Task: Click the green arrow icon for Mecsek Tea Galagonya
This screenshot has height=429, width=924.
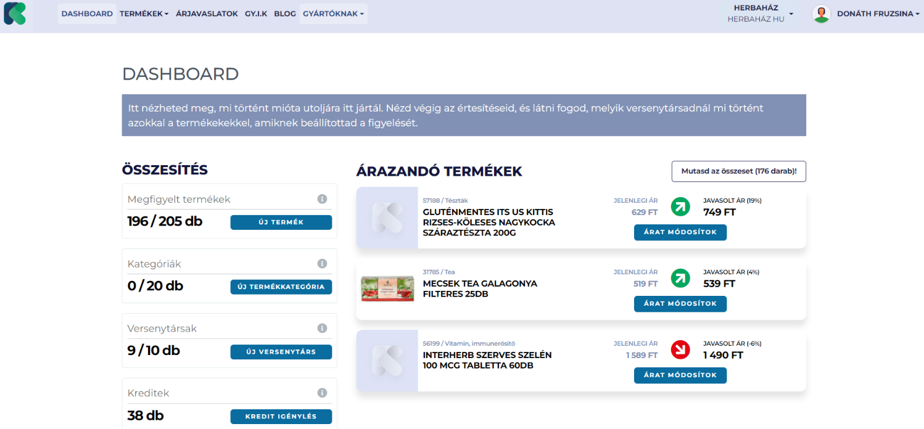Action: coord(680,278)
